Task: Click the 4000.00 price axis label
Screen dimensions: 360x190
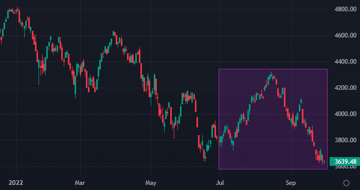Action: click(345, 114)
